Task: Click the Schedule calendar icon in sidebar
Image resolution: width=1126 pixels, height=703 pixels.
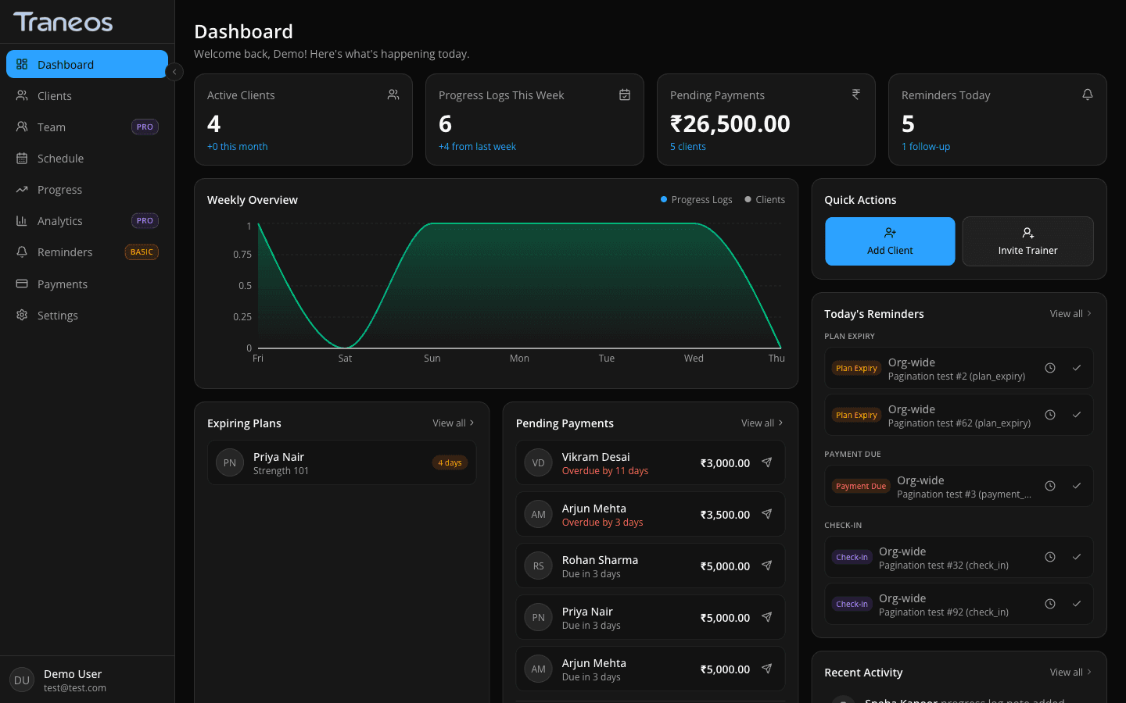Action: click(x=22, y=158)
